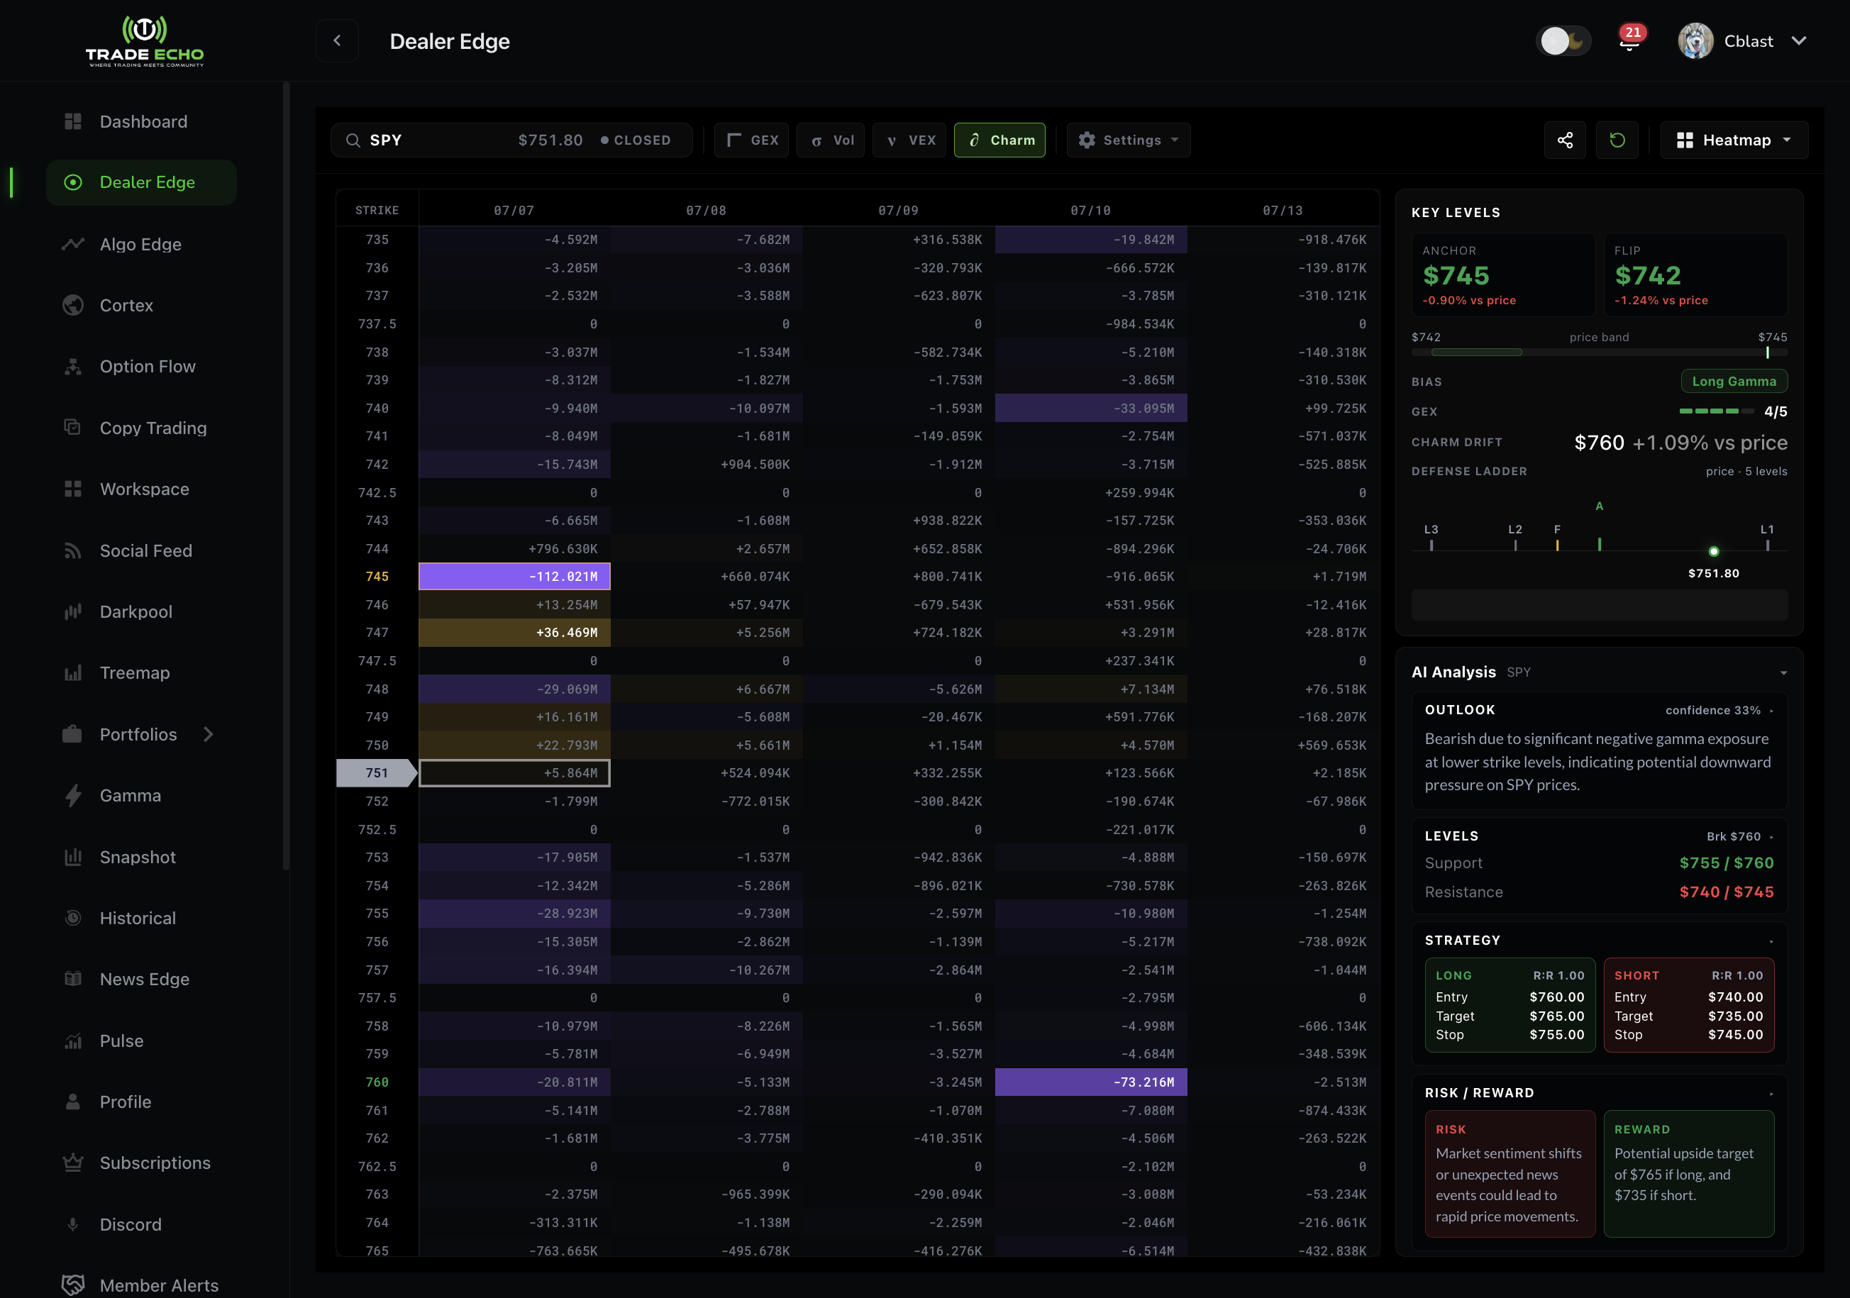Open the Cblast account menu chevron
Image resolution: width=1850 pixels, height=1298 pixels.
pos(1799,41)
